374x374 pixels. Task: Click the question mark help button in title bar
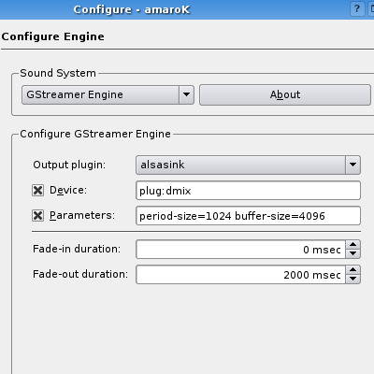[x=357, y=8]
